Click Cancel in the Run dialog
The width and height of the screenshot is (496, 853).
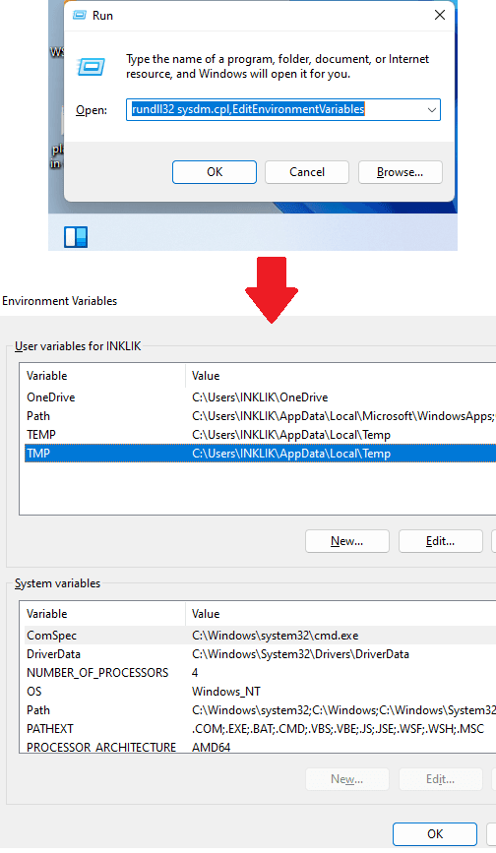(307, 172)
